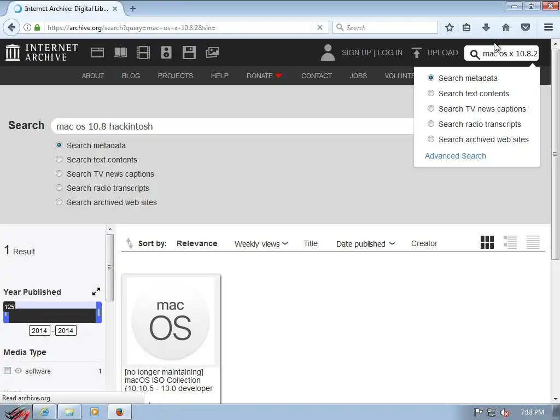
Task: Switch to tile grid view
Action: [x=487, y=242]
